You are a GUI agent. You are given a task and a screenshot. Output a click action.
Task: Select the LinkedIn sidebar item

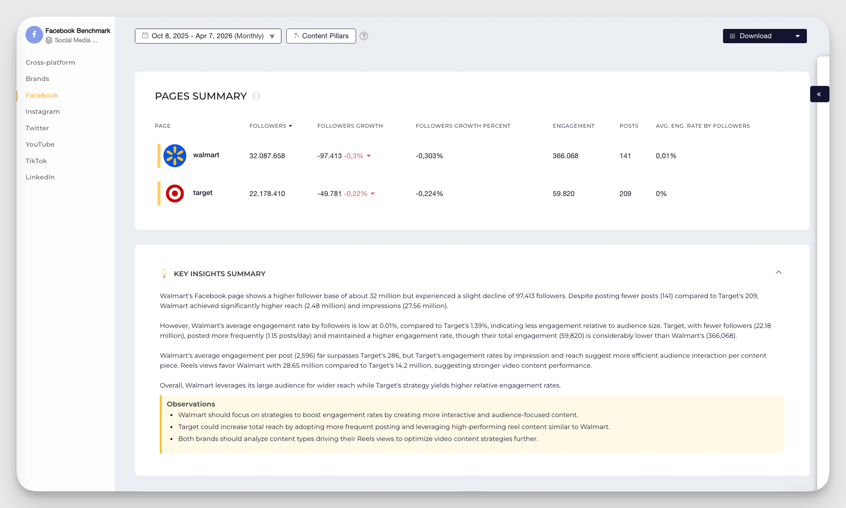[x=40, y=177]
